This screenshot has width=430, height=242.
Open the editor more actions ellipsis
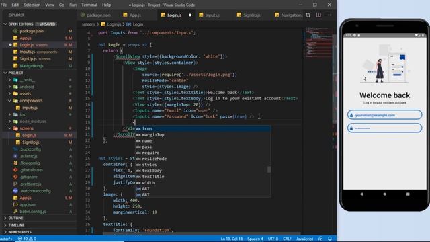pyautogui.click(x=329, y=15)
